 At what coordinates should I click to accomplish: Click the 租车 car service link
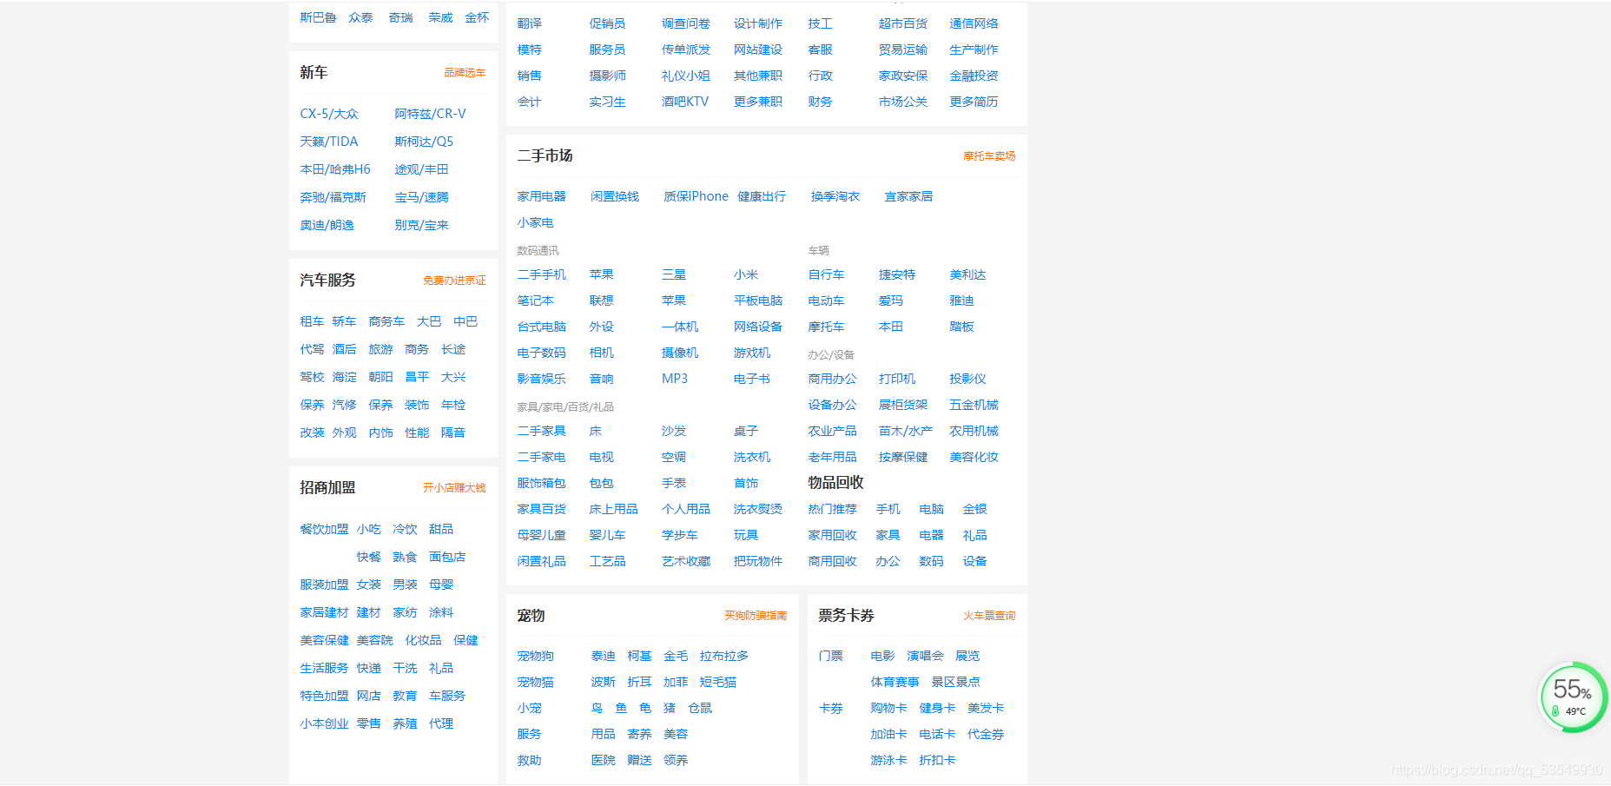coord(312,321)
